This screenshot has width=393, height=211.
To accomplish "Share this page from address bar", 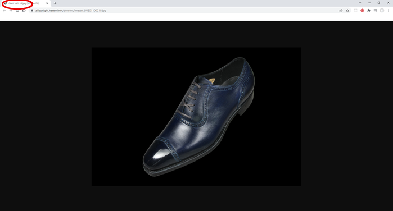I will pos(341,11).
